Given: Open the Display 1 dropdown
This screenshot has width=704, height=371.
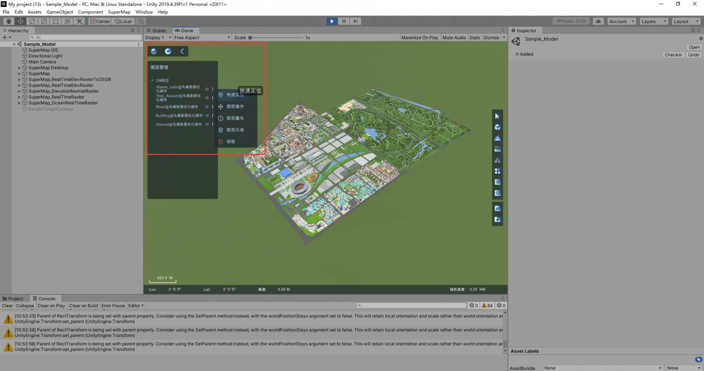Looking at the screenshot, I should coord(158,37).
